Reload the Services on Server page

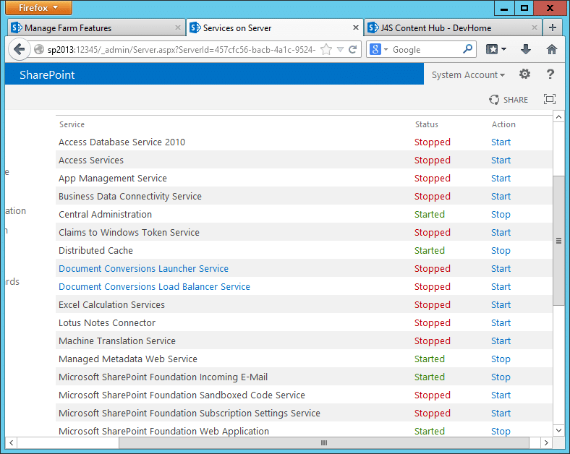pyautogui.click(x=352, y=49)
